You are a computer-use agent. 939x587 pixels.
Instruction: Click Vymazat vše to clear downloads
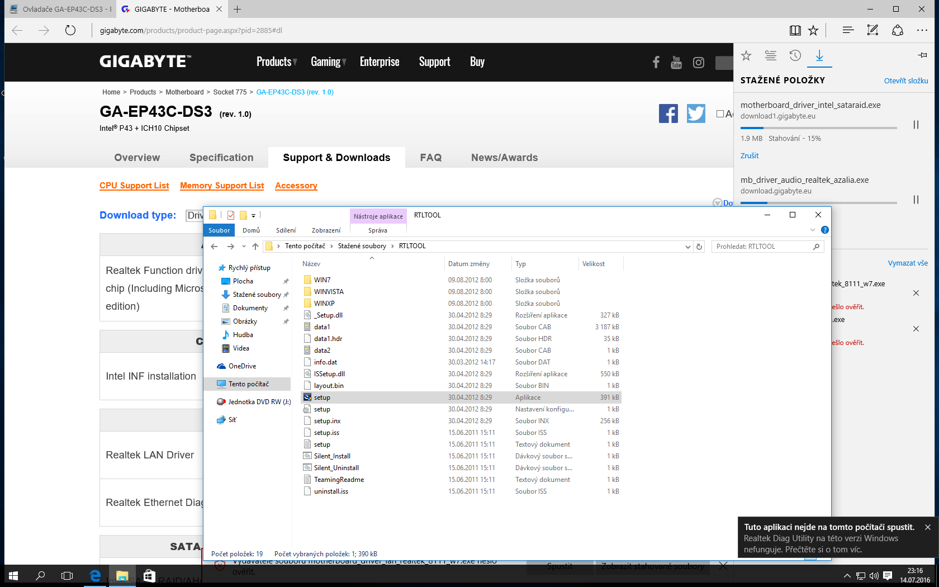[908, 263]
